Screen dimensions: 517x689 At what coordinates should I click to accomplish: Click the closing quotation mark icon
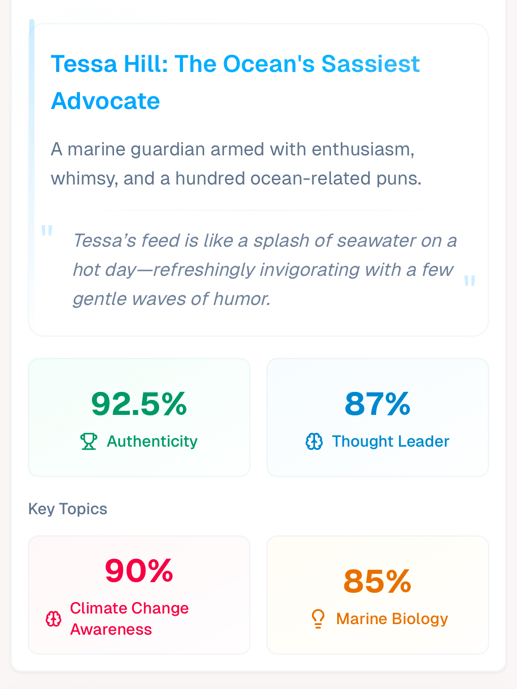tap(470, 281)
